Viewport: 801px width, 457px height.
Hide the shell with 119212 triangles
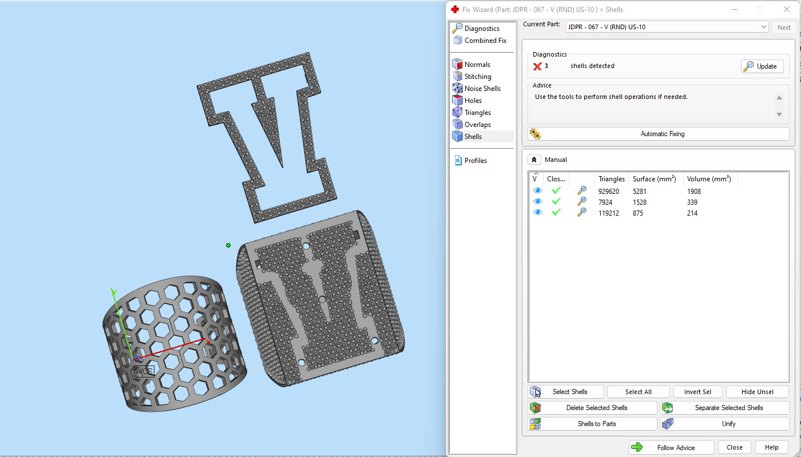[x=537, y=212]
